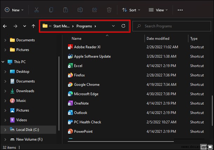Click the Search Programs field
Viewport: 214px width, 150px height.
172,26
